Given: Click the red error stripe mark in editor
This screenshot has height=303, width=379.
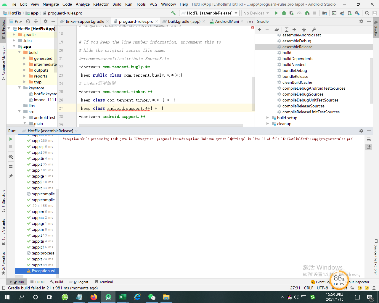Looking at the screenshot, I should 253,103.
